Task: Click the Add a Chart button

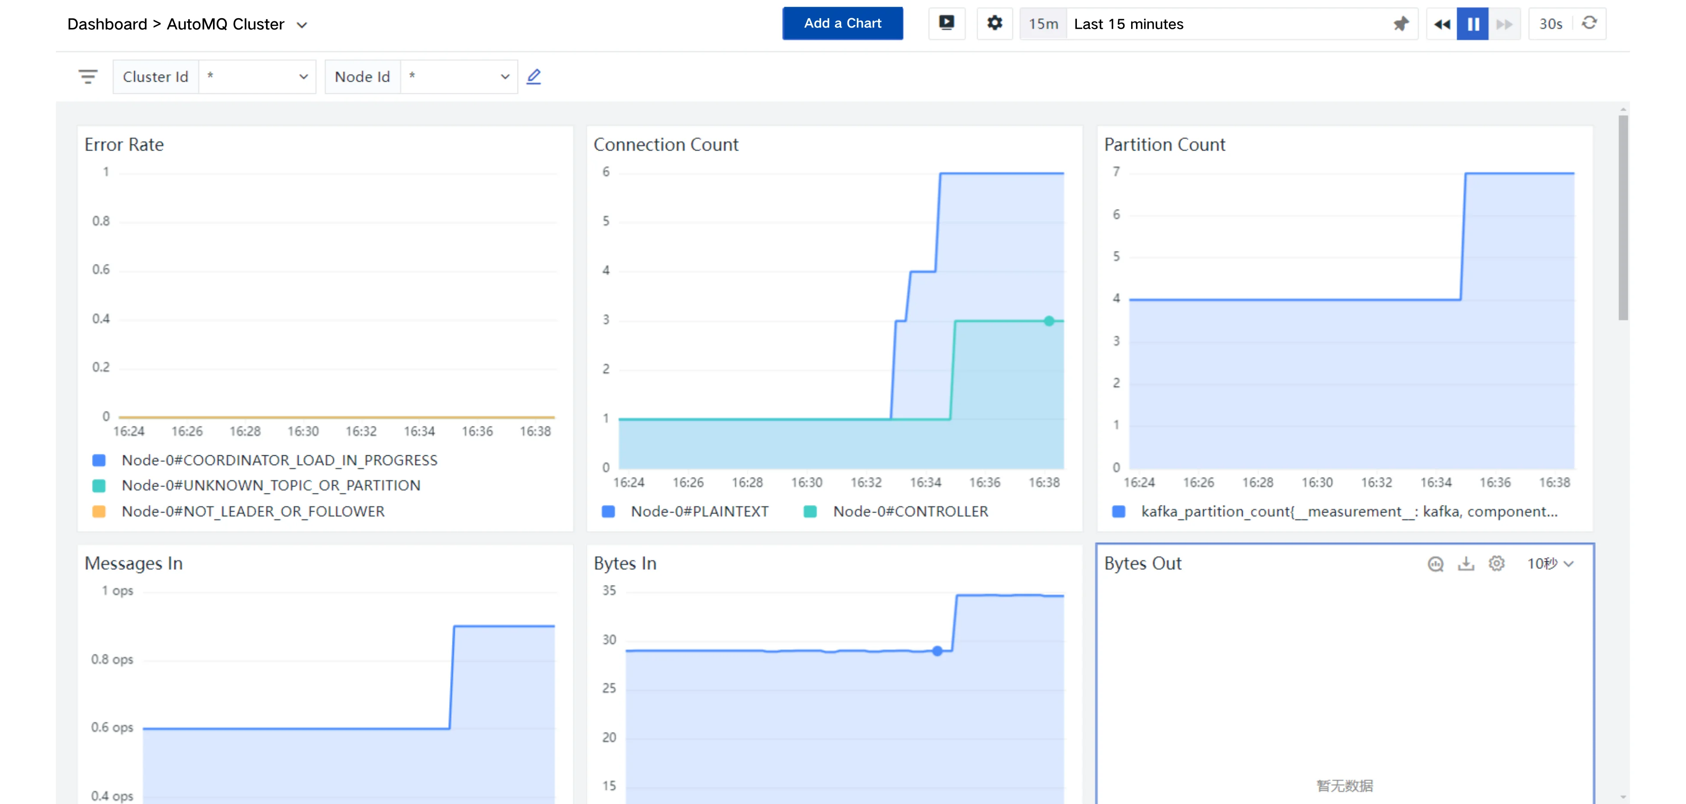Action: [843, 24]
